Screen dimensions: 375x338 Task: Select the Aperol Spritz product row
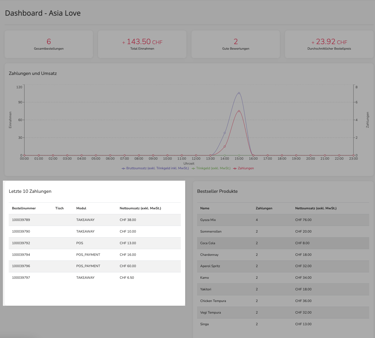(283, 266)
